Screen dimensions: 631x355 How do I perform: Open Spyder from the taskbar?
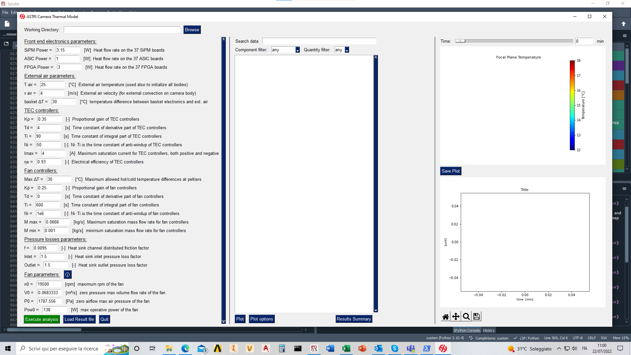click(315, 349)
